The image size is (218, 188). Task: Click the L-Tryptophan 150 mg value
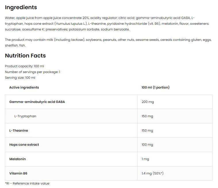pos(147,116)
